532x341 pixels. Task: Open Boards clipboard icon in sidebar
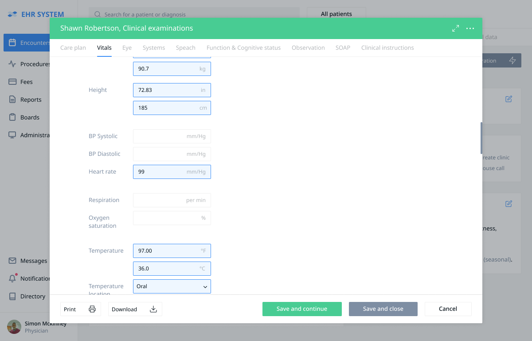(12, 117)
